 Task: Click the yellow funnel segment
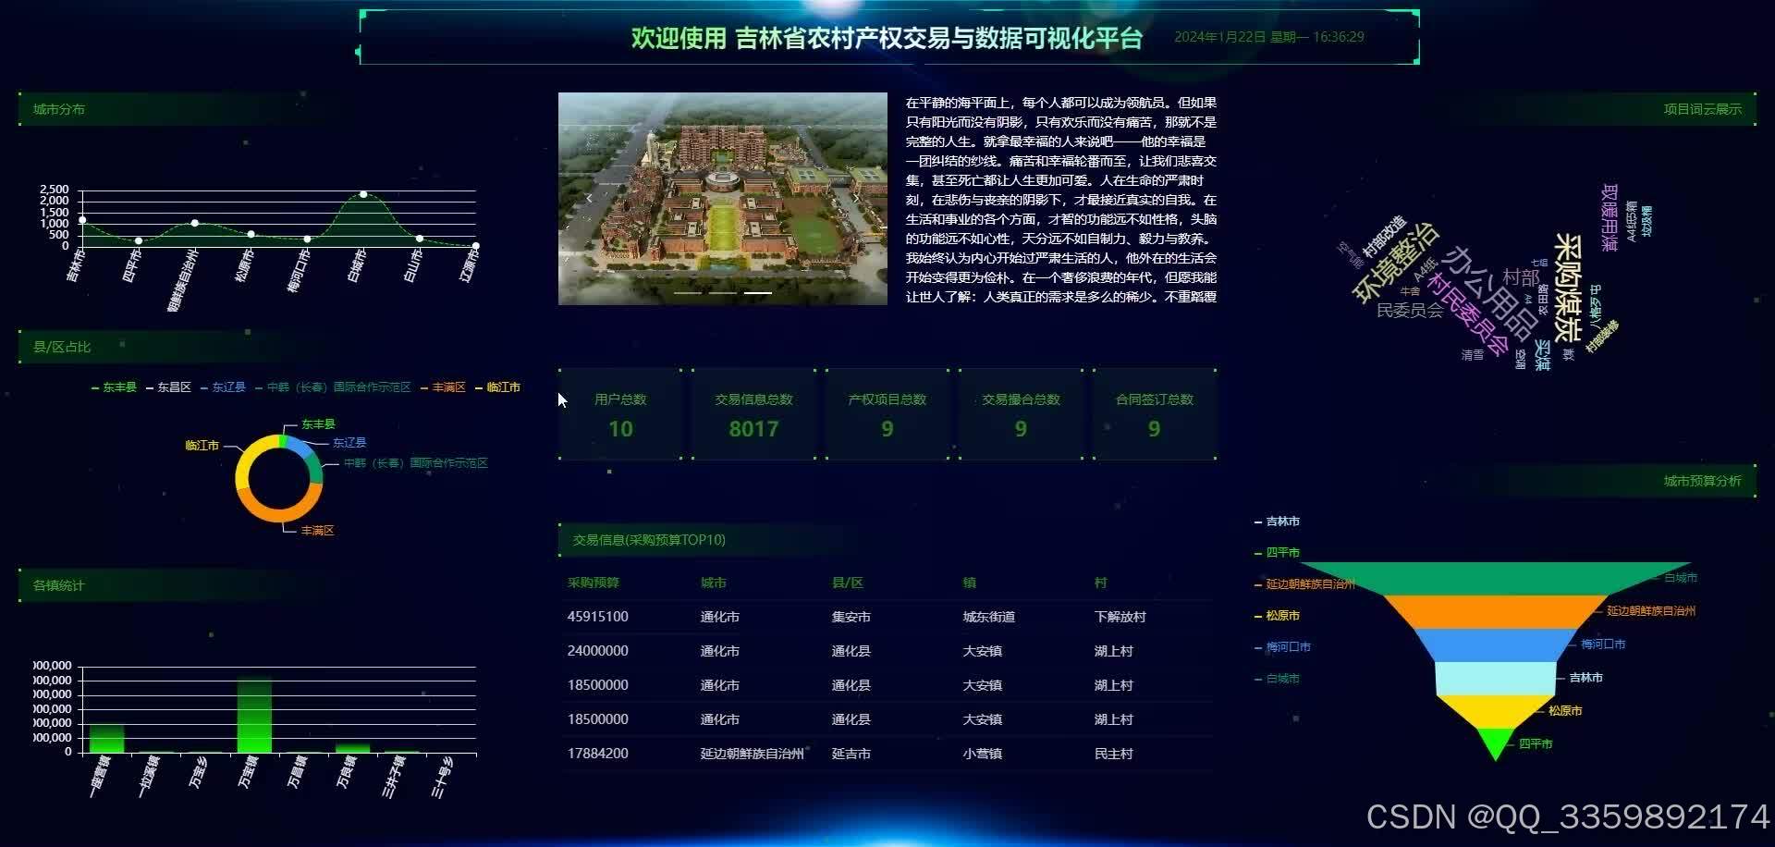coord(1495,710)
